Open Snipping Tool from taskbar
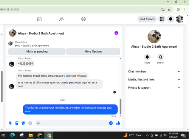The height and width of the screenshot is (139, 189). [22, 135]
